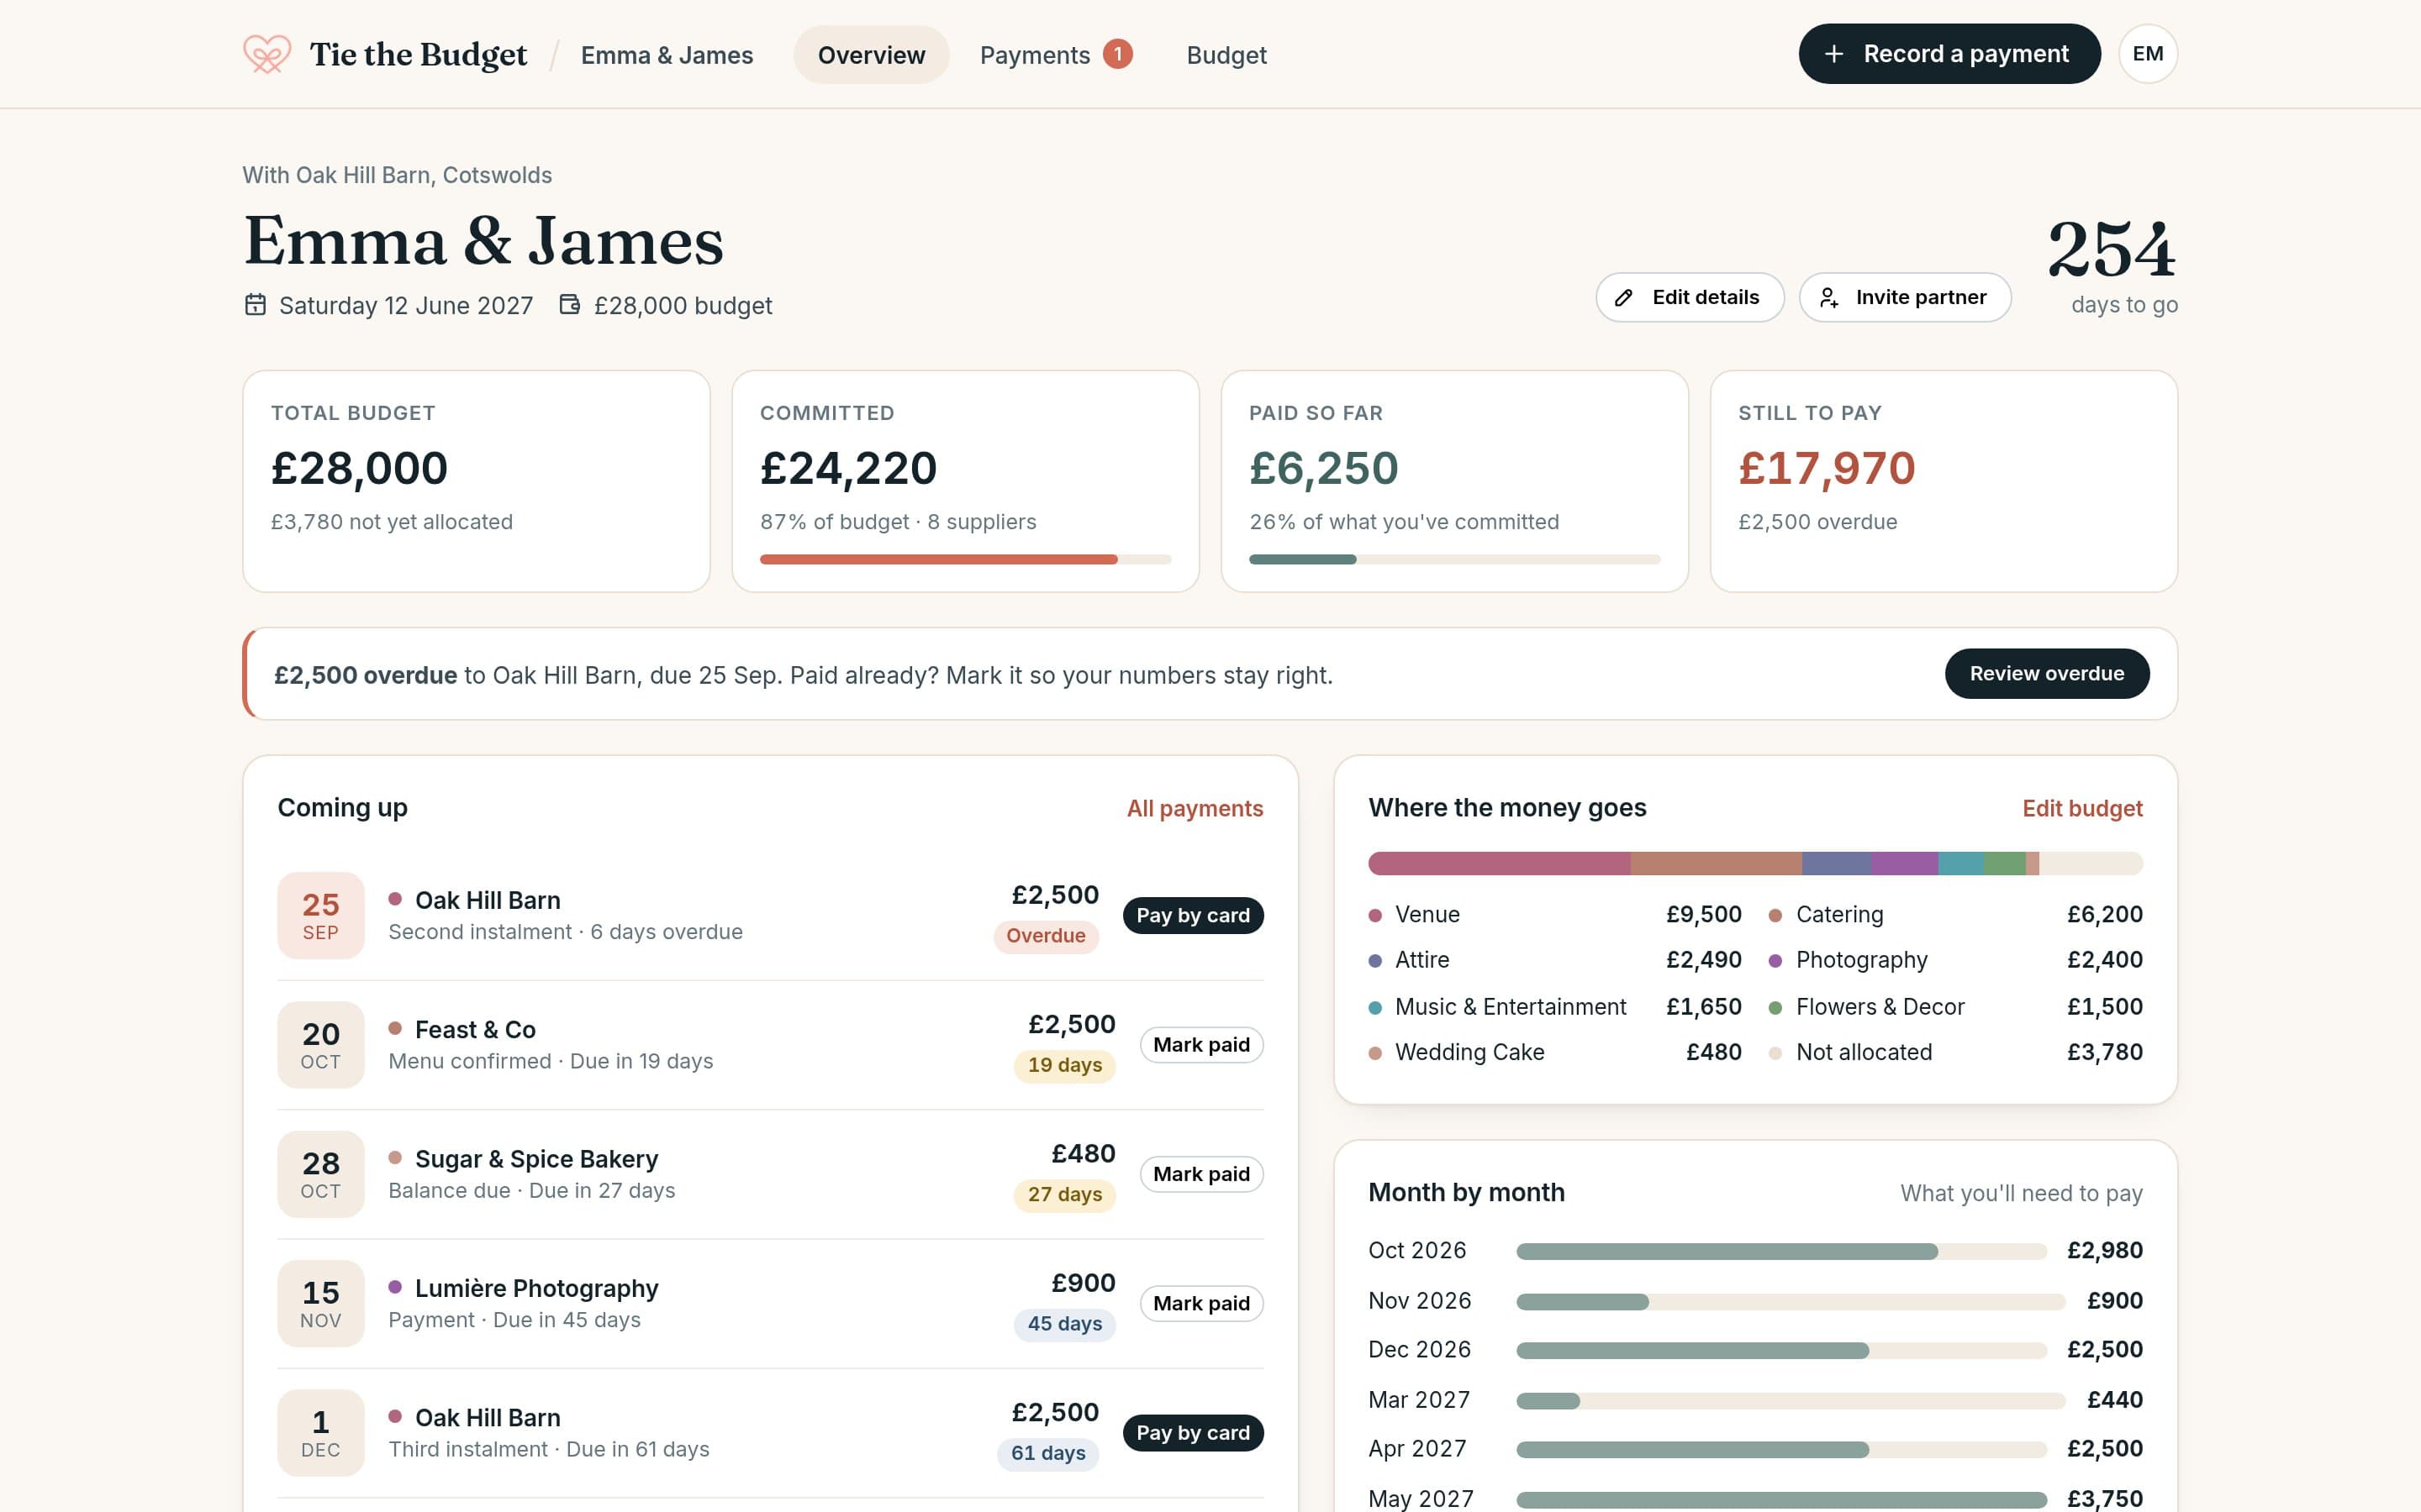Image resolution: width=2421 pixels, height=1512 pixels.
Task: Click the Venue segment of the budget bar
Action: pyautogui.click(x=1499, y=863)
